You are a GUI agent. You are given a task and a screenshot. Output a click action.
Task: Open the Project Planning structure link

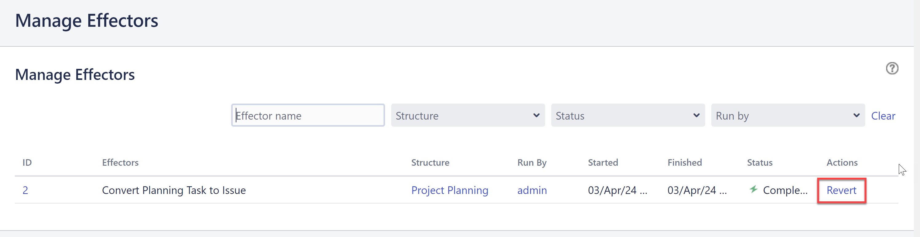coord(450,190)
